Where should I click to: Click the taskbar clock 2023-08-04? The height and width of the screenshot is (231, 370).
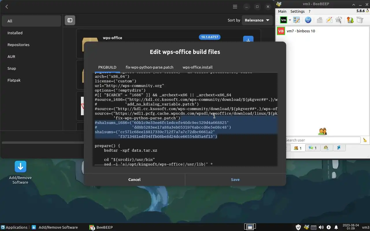click(351, 227)
